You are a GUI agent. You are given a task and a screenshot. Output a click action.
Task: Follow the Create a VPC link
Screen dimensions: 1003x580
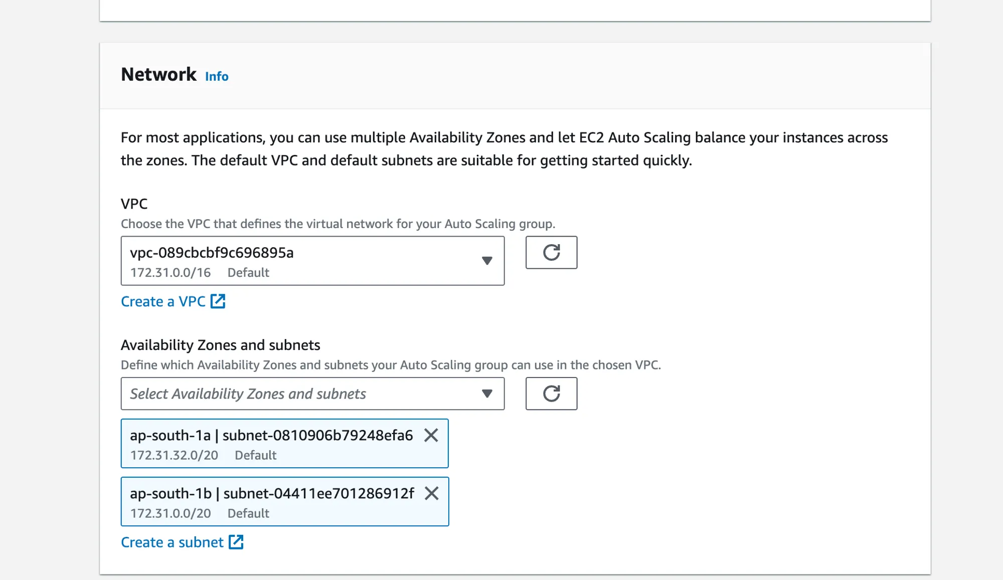pos(163,302)
